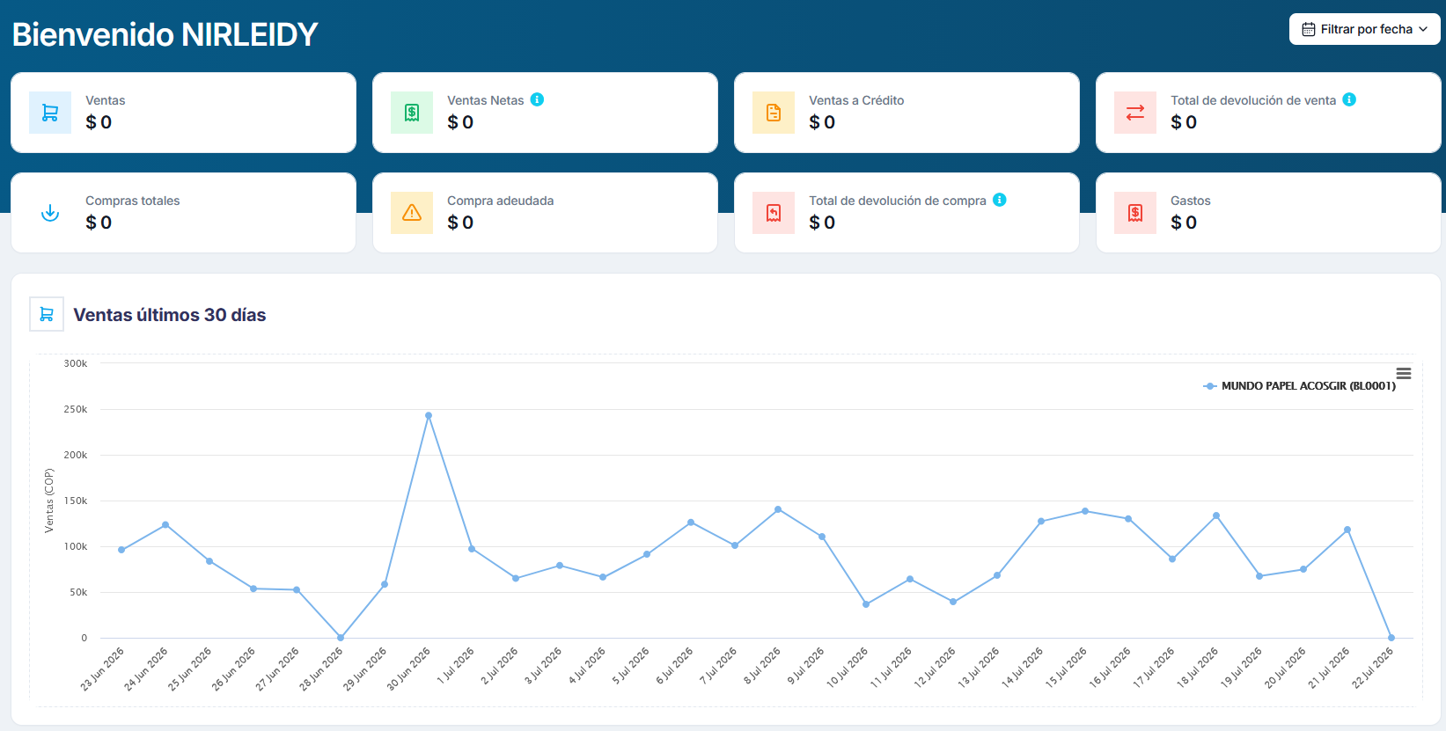Screen dimensions: 1446x731
Task: Click info icon beside Total de devolución de compra
Action: tap(1000, 200)
